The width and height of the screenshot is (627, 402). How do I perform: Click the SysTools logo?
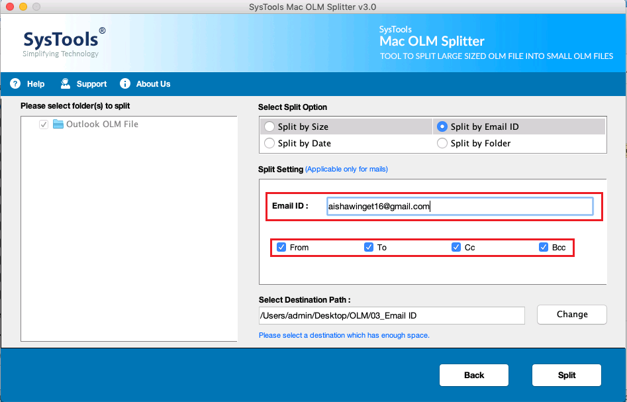click(x=64, y=42)
